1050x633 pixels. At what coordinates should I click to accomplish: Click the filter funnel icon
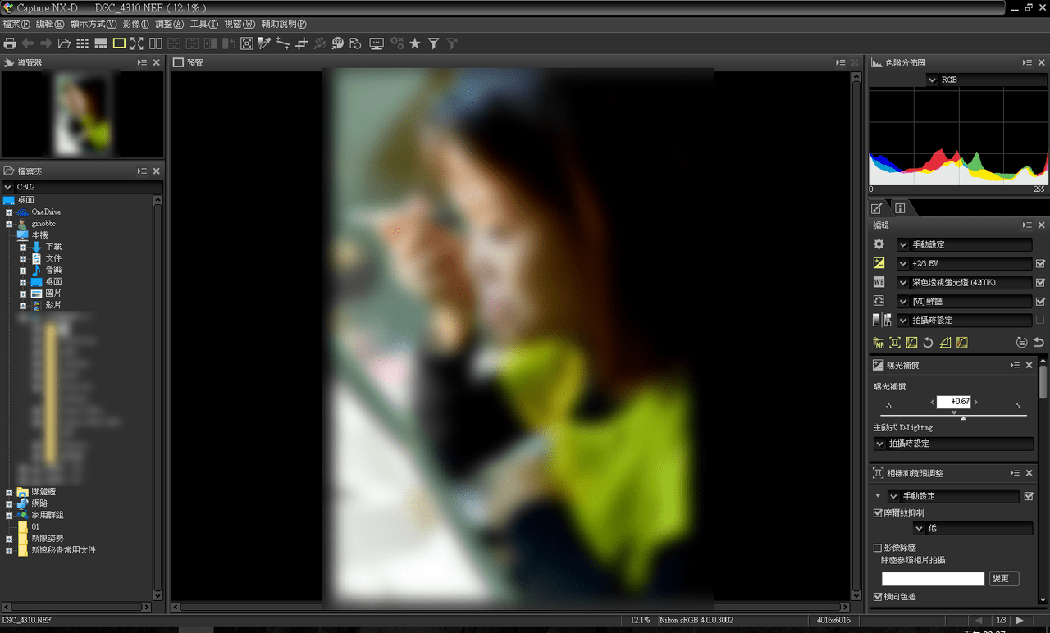click(x=434, y=43)
